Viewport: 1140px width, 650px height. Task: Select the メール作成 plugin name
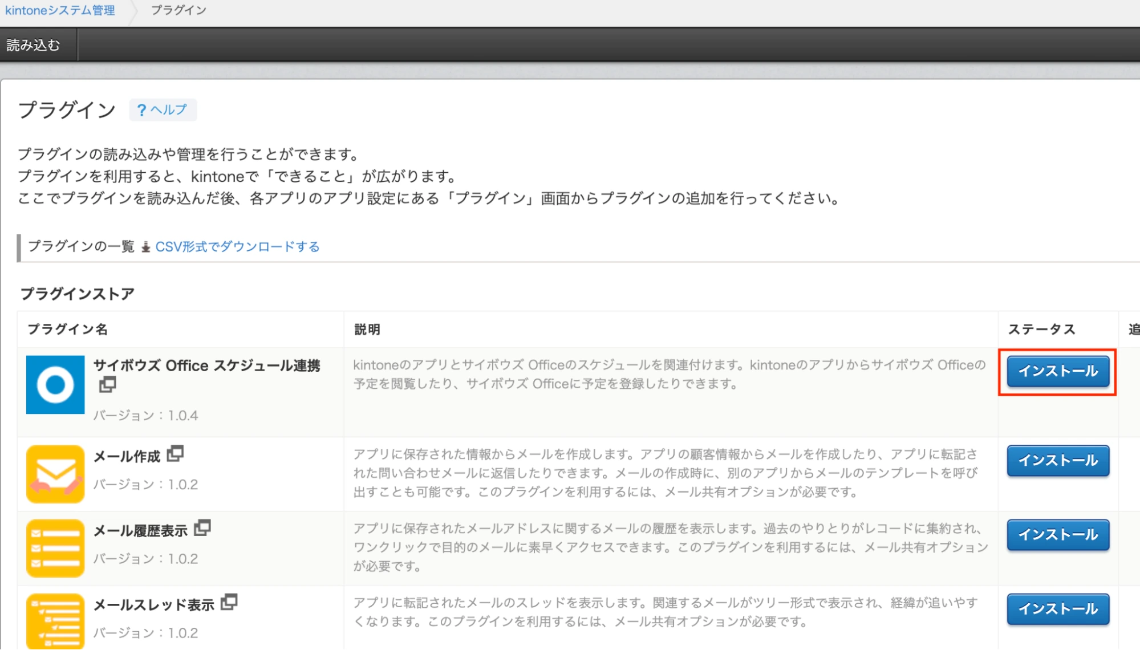127,456
